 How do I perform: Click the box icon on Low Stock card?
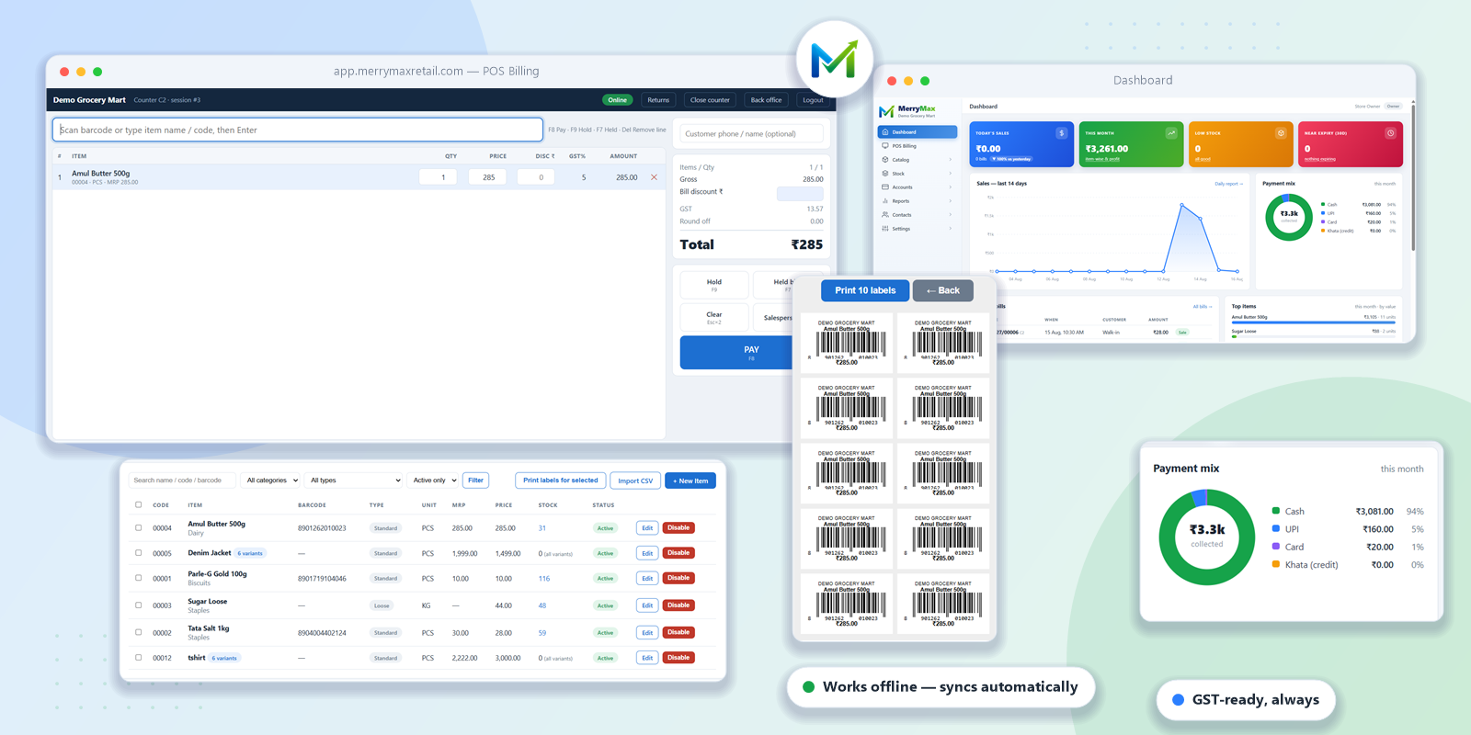[x=1281, y=133]
